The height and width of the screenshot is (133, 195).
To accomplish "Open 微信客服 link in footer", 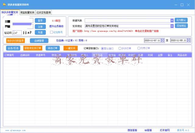I will pyautogui.click(x=132, y=130).
